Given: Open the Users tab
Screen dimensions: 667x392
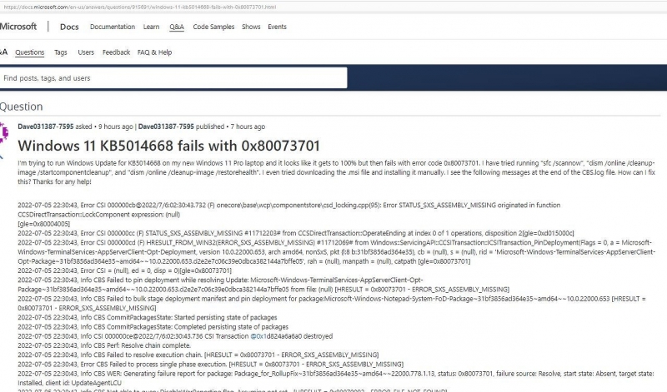Looking at the screenshot, I should pyautogui.click(x=86, y=52).
